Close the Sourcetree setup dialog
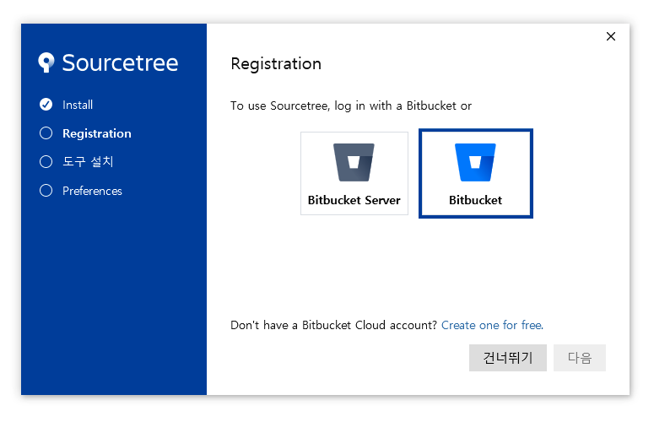The height and width of the screenshot is (422, 654). tap(611, 36)
